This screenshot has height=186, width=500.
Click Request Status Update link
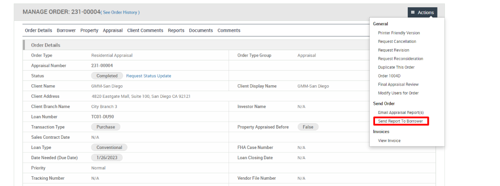point(148,76)
